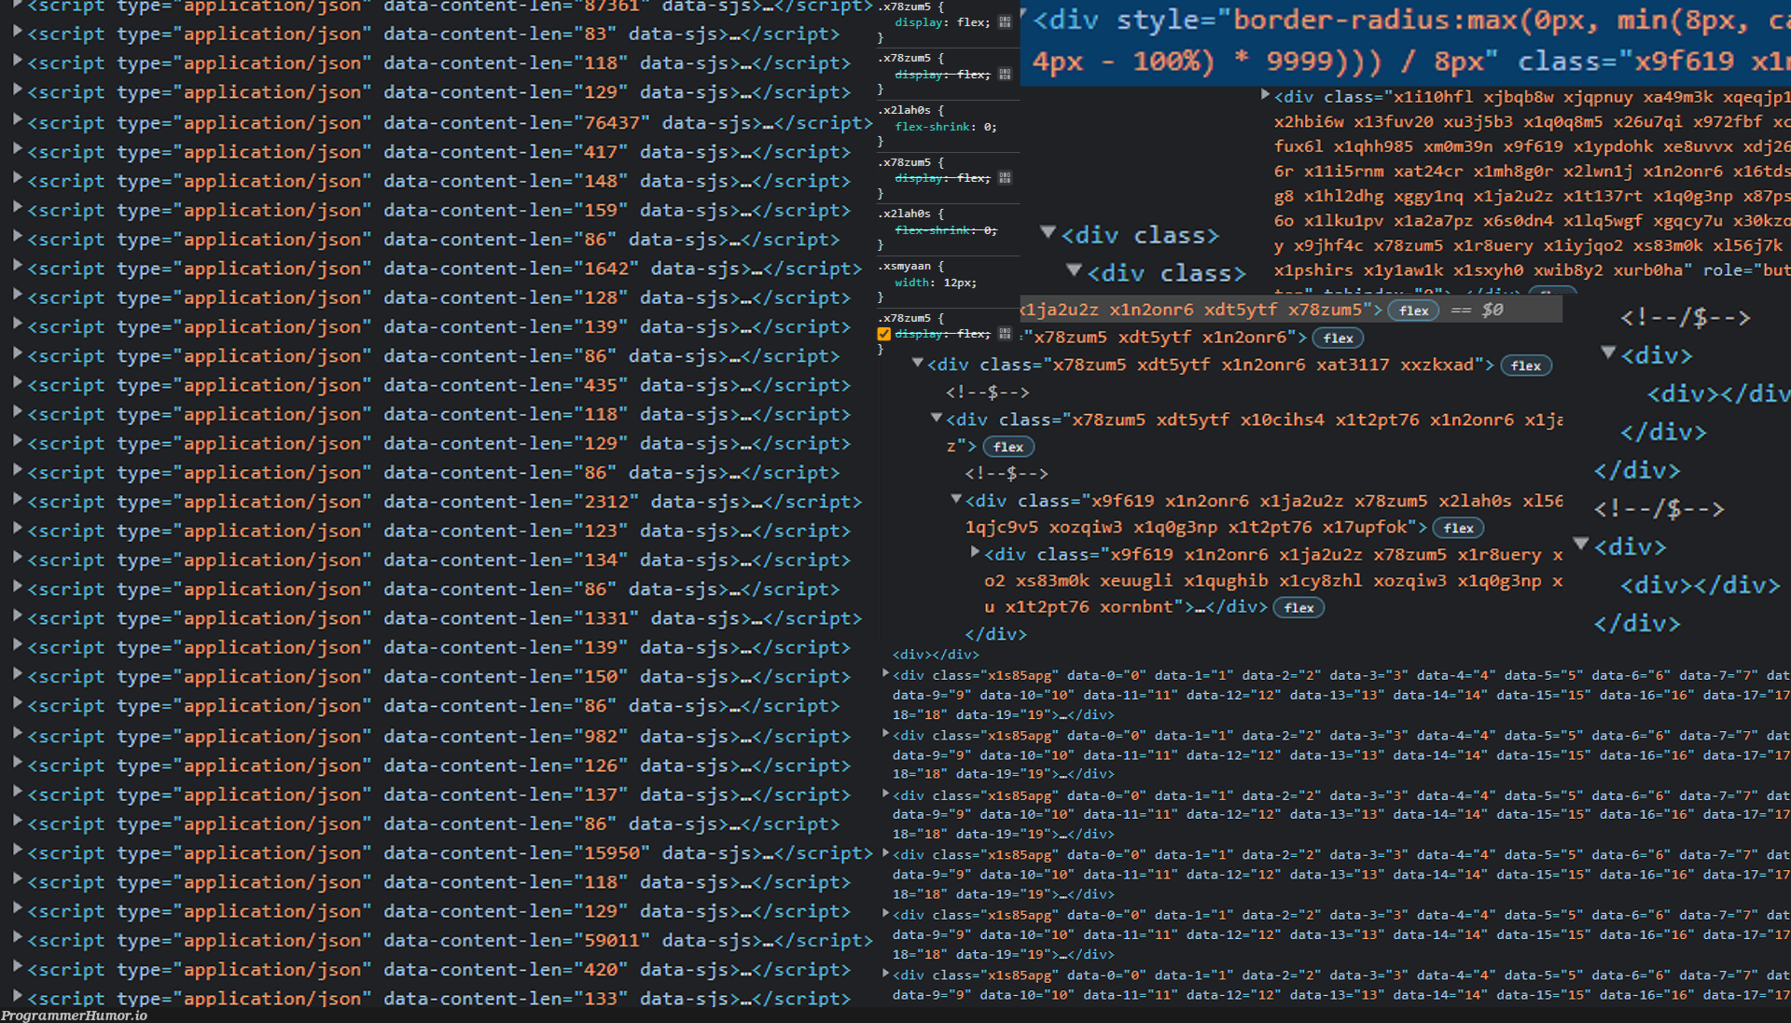This screenshot has width=1791, height=1023.
Task: Expand script with data-content-len 982
Action: pyautogui.click(x=17, y=735)
